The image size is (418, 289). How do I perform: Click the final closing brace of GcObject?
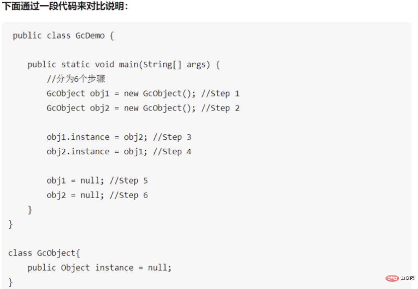pyautogui.click(x=11, y=282)
